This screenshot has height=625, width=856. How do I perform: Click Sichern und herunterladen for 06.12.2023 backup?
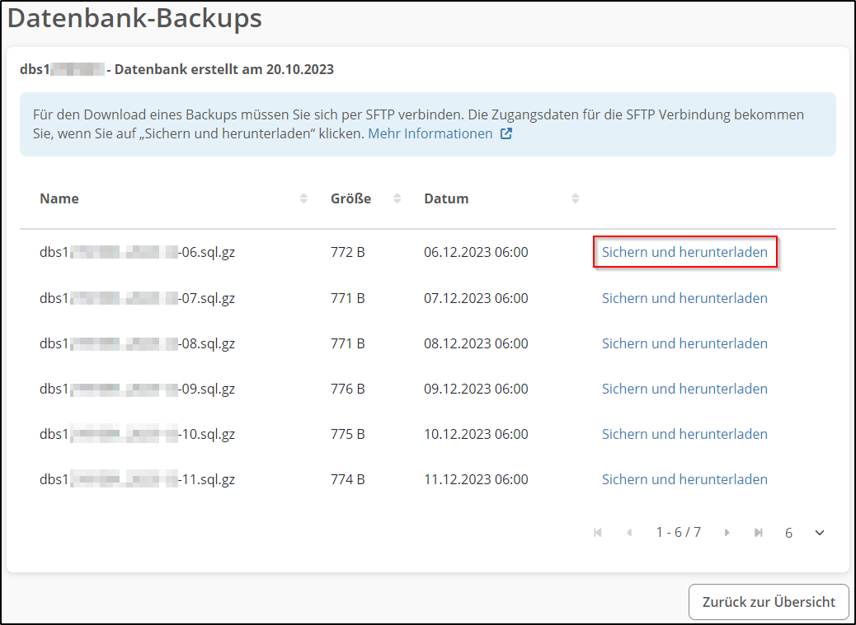[x=684, y=252]
